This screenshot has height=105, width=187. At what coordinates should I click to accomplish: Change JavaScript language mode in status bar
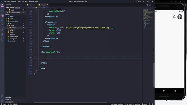click(x=137, y=104)
